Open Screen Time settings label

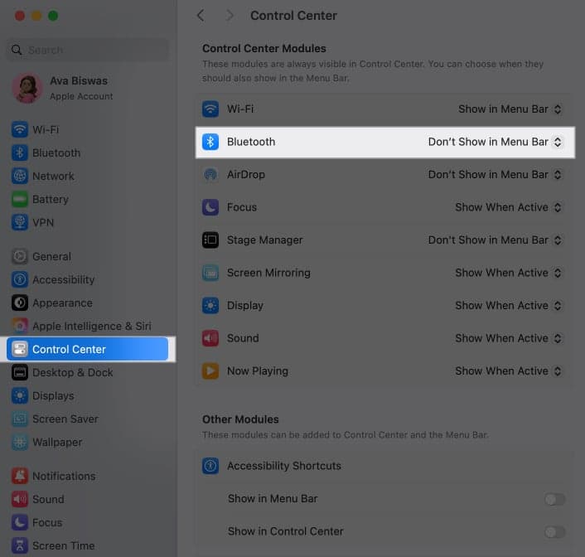[x=64, y=545]
